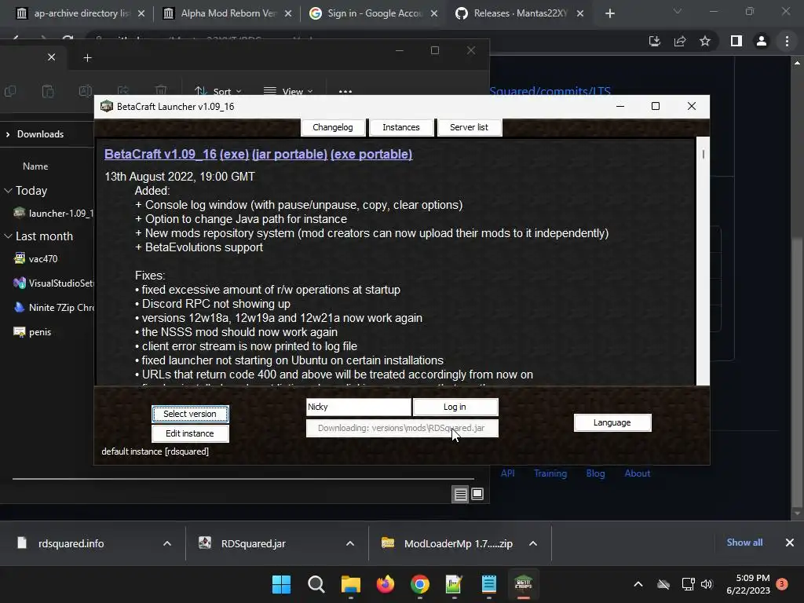The image size is (804, 603).
Task: Click Chrome install/download page icon
Action: click(x=655, y=41)
